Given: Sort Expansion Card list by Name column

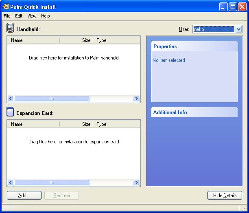Looking at the screenshot, I should point(33,124).
